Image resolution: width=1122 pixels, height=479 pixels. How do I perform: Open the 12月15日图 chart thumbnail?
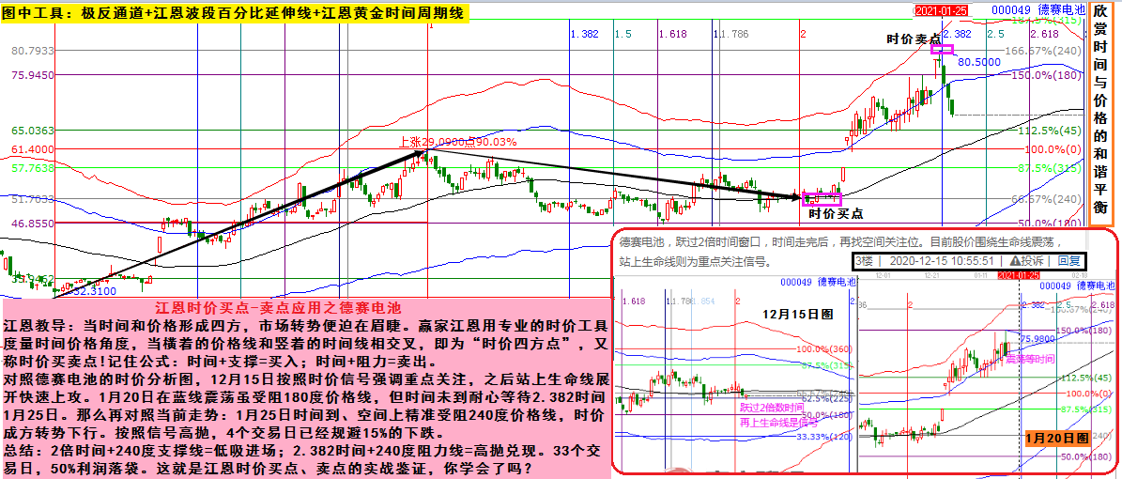[x=785, y=313]
